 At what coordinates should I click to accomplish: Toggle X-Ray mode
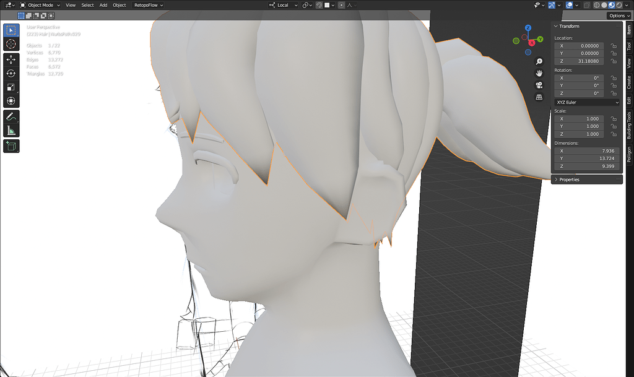(586, 5)
